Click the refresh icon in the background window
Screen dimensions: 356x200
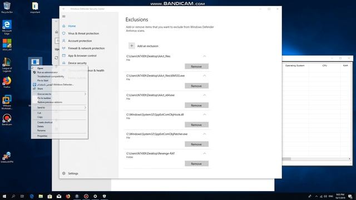[56, 58]
